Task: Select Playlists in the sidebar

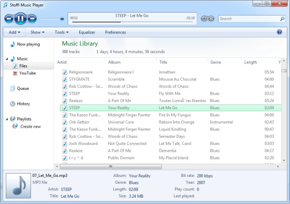Action: click(x=24, y=119)
